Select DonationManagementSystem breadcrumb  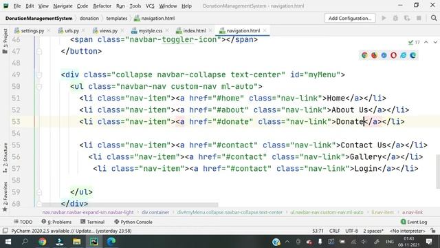click(x=38, y=19)
